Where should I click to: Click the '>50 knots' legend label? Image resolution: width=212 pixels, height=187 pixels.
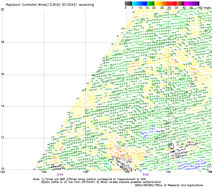pos(204,8)
